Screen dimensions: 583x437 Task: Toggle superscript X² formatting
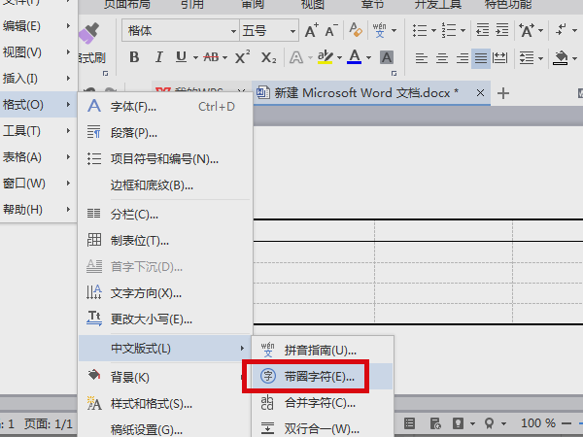(x=242, y=57)
